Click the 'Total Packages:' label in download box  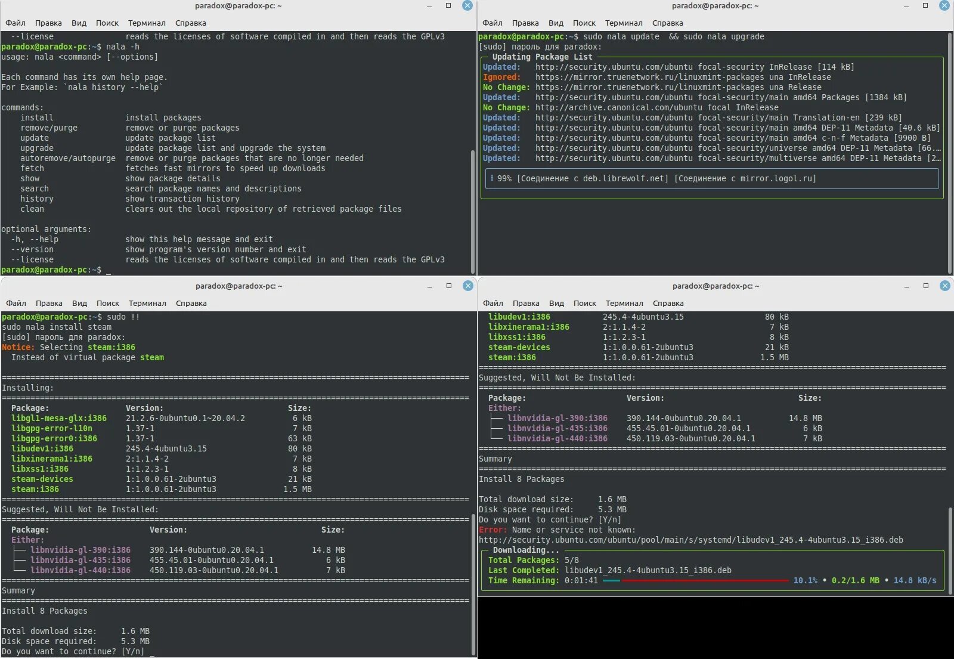(524, 560)
